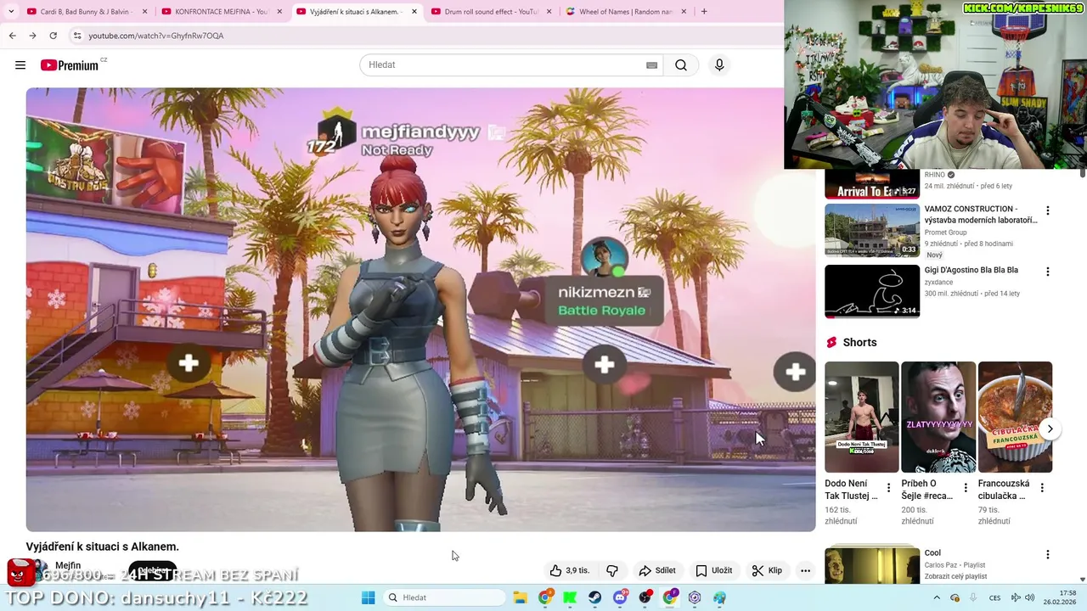This screenshot has height=611, width=1087.
Task: Click the video player area
Action: (x=420, y=310)
